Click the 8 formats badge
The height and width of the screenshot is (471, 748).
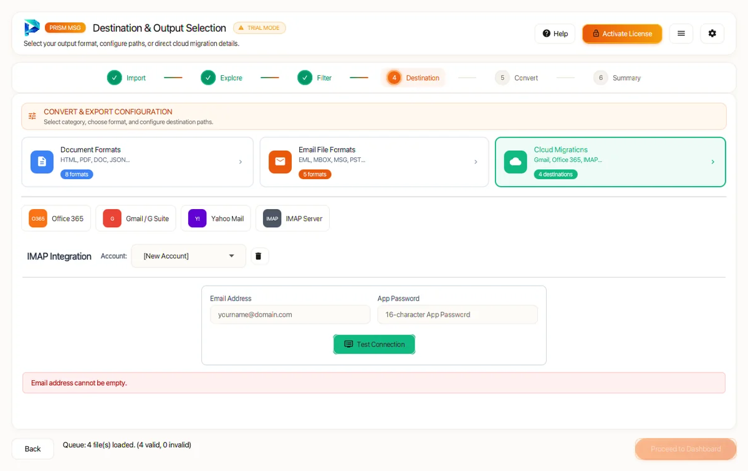pos(77,174)
